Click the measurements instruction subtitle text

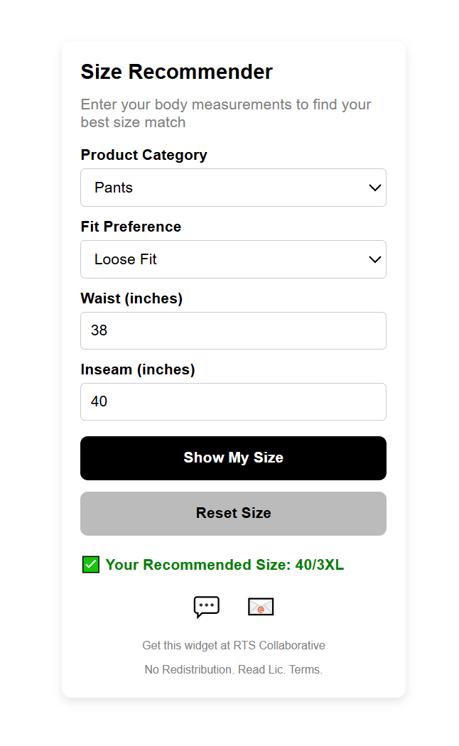[x=226, y=113]
